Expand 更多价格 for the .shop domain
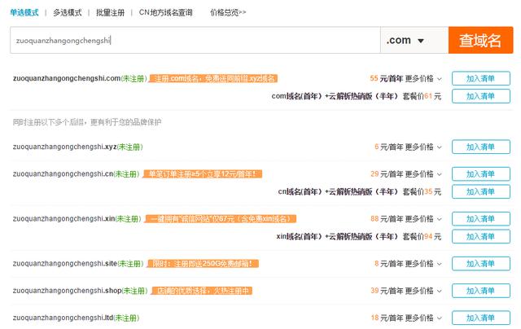This screenshot has height=329, width=521. 423,291
